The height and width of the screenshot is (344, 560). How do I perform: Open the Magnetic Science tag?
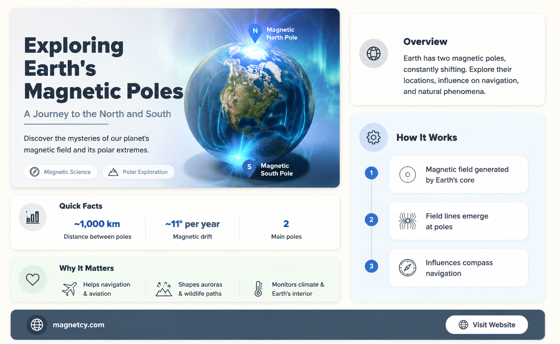tap(61, 172)
